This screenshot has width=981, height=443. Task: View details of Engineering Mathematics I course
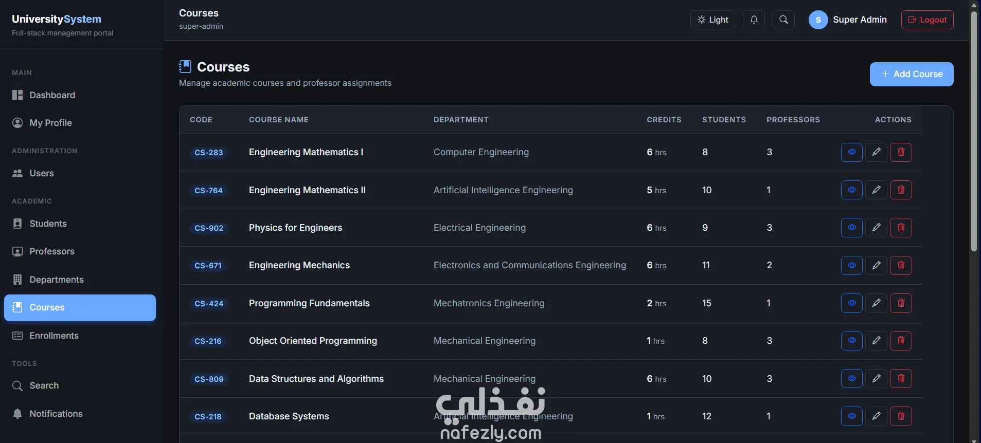(x=851, y=152)
